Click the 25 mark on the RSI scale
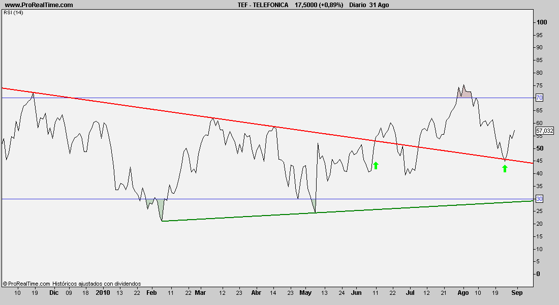The height and width of the screenshot is (305, 559). 539,211
